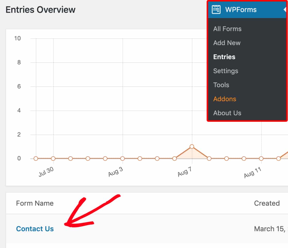Screen dimensions: 288x248
Task: Click the Entries Overview heading
Action: (x=41, y=10)
